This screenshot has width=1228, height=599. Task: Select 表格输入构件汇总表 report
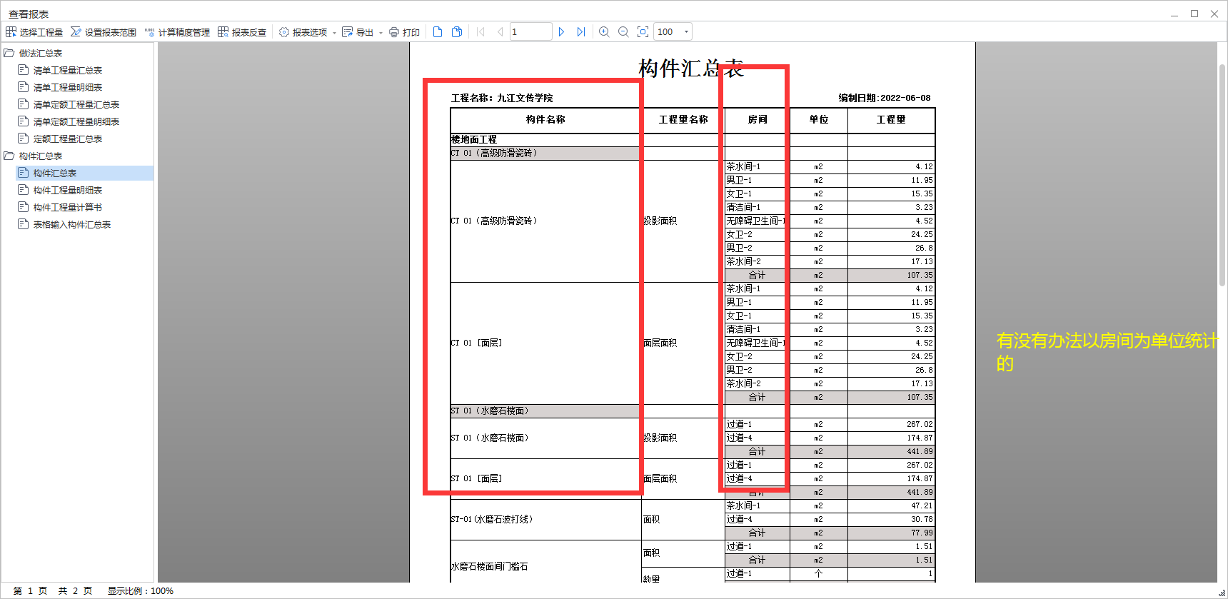[x=72, y=224]
